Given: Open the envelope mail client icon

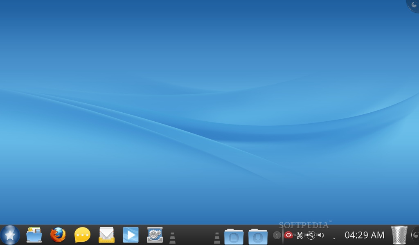Looking at the screenshot, I should click(106, 235).
